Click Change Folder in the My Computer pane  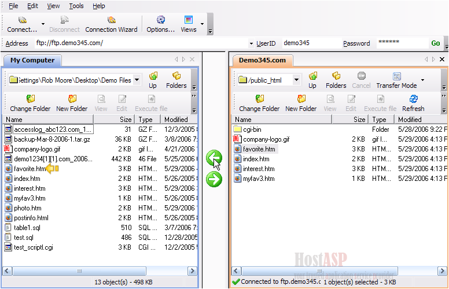pyautogui.click(x=30, y=103)
